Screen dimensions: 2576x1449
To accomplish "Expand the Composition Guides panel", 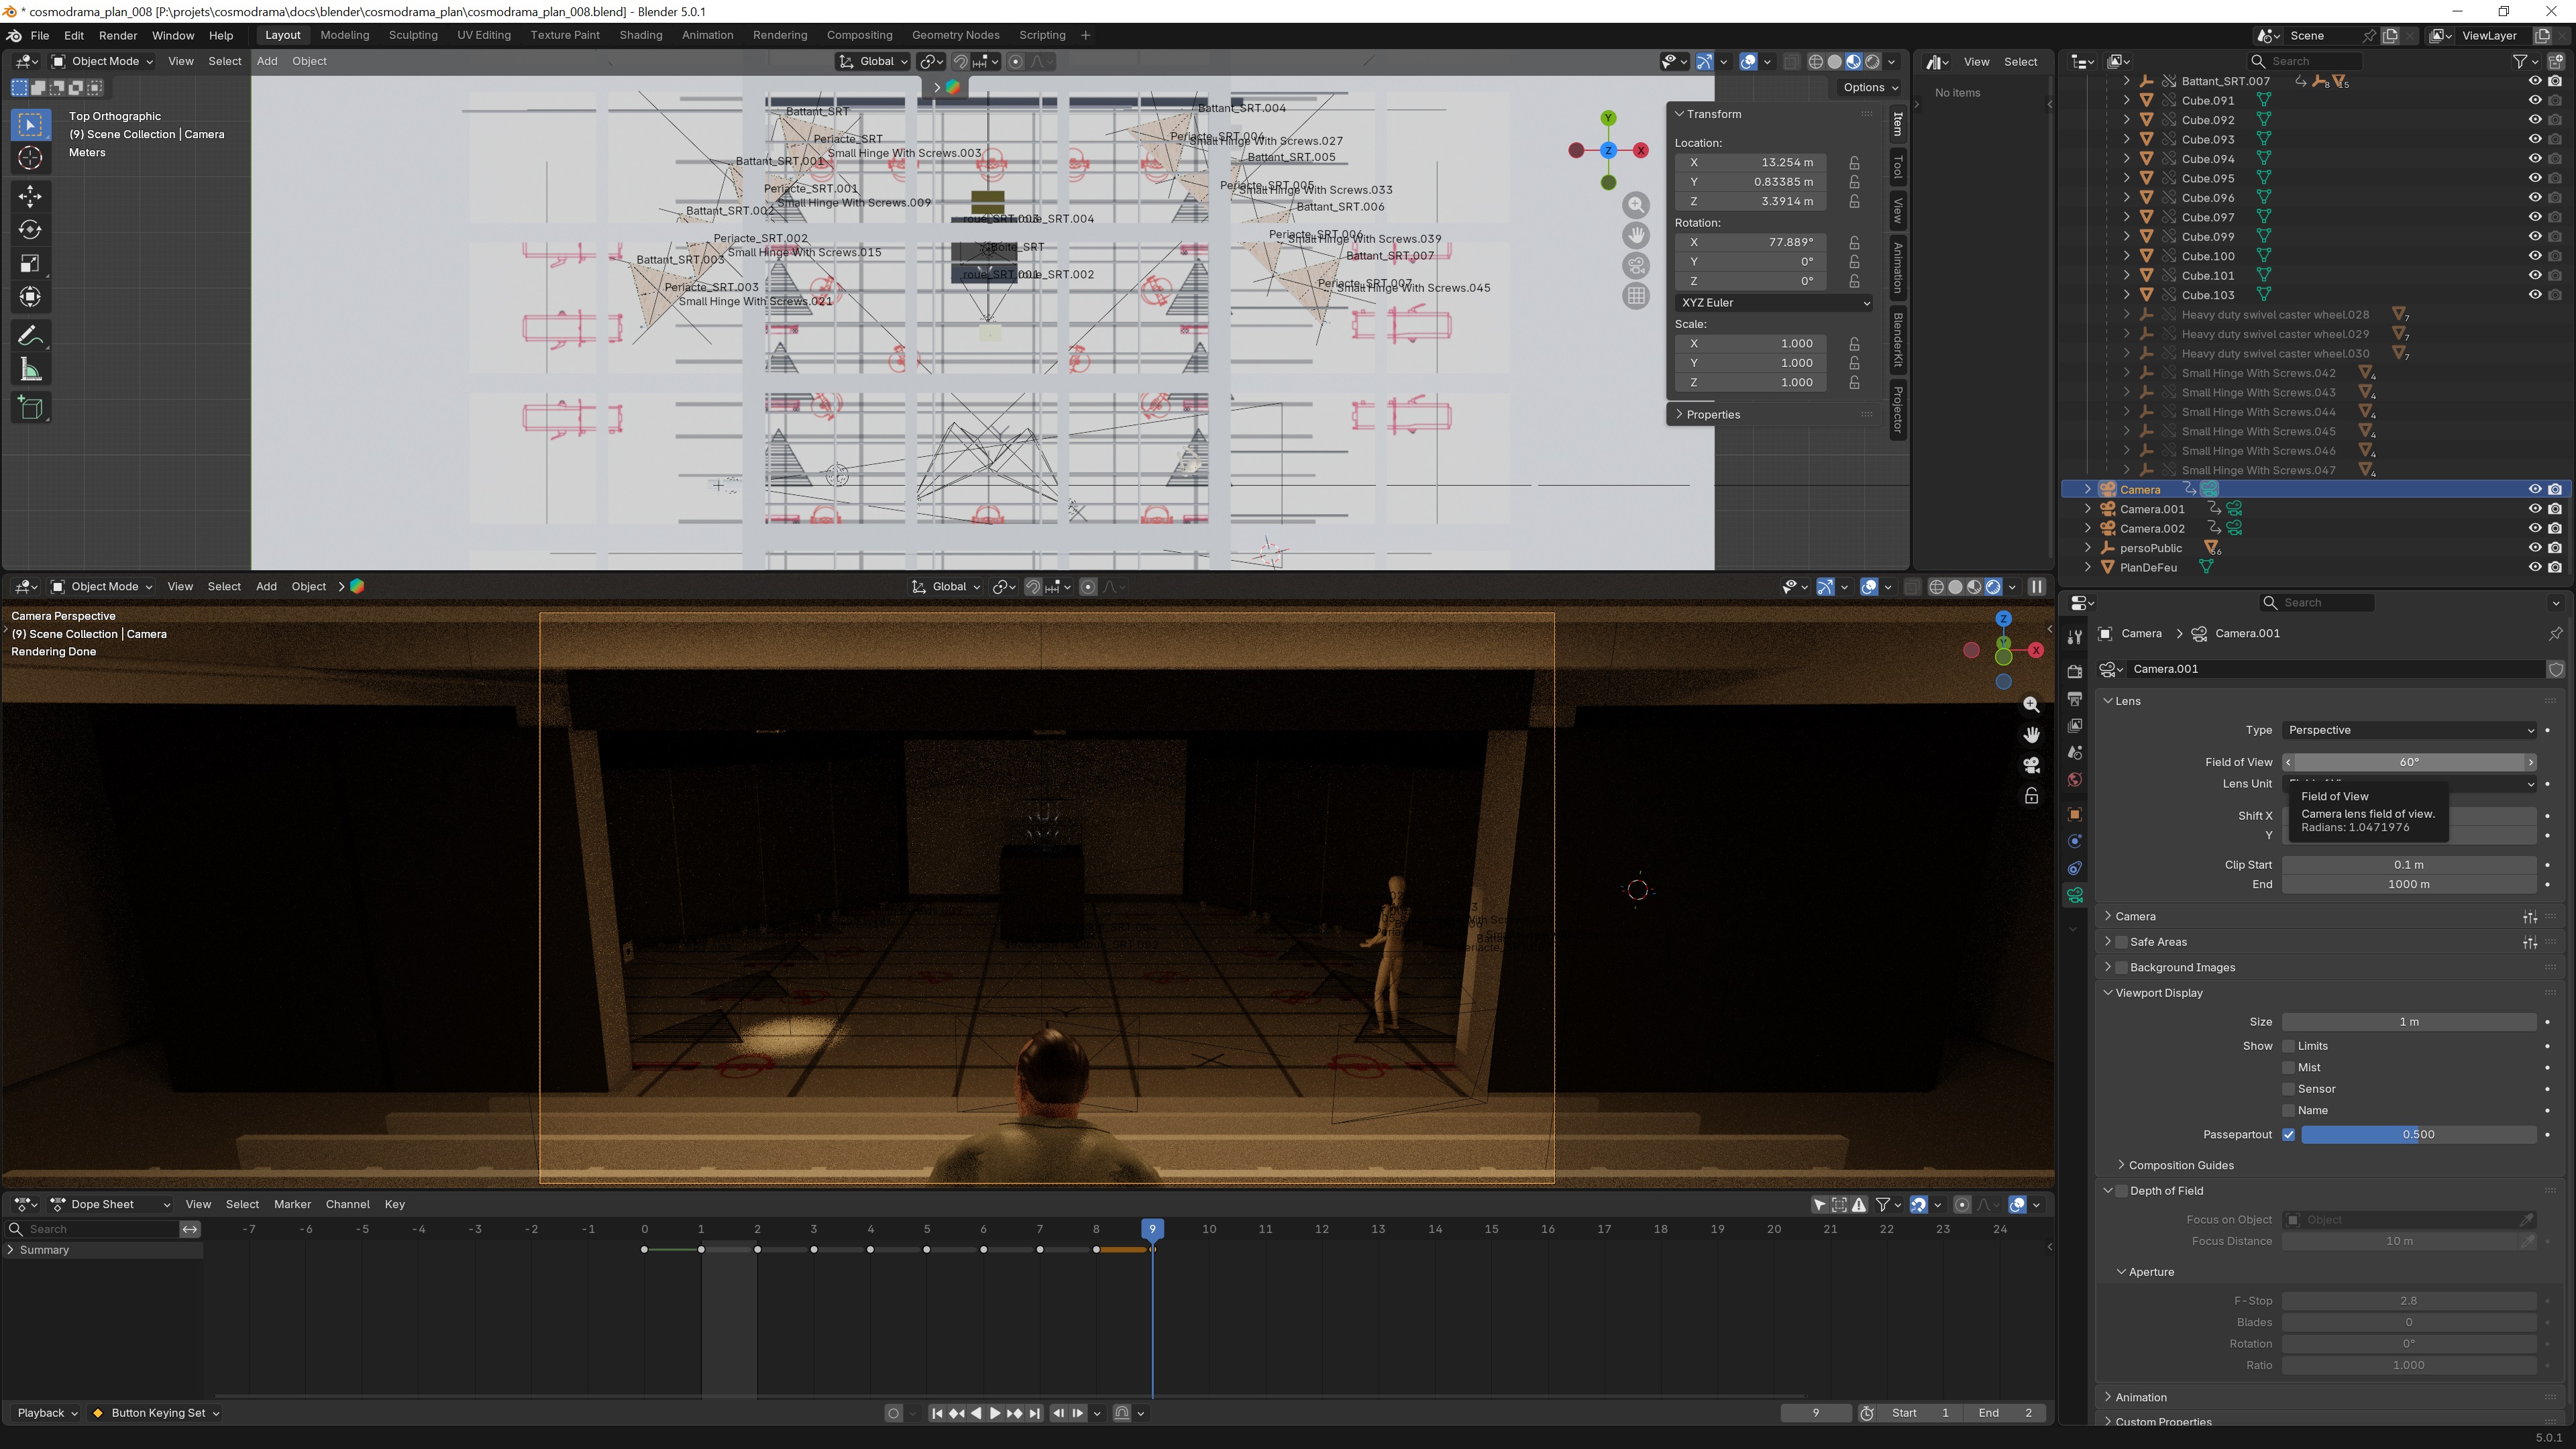I will pyautogui.click(x=2180, y=1165).
